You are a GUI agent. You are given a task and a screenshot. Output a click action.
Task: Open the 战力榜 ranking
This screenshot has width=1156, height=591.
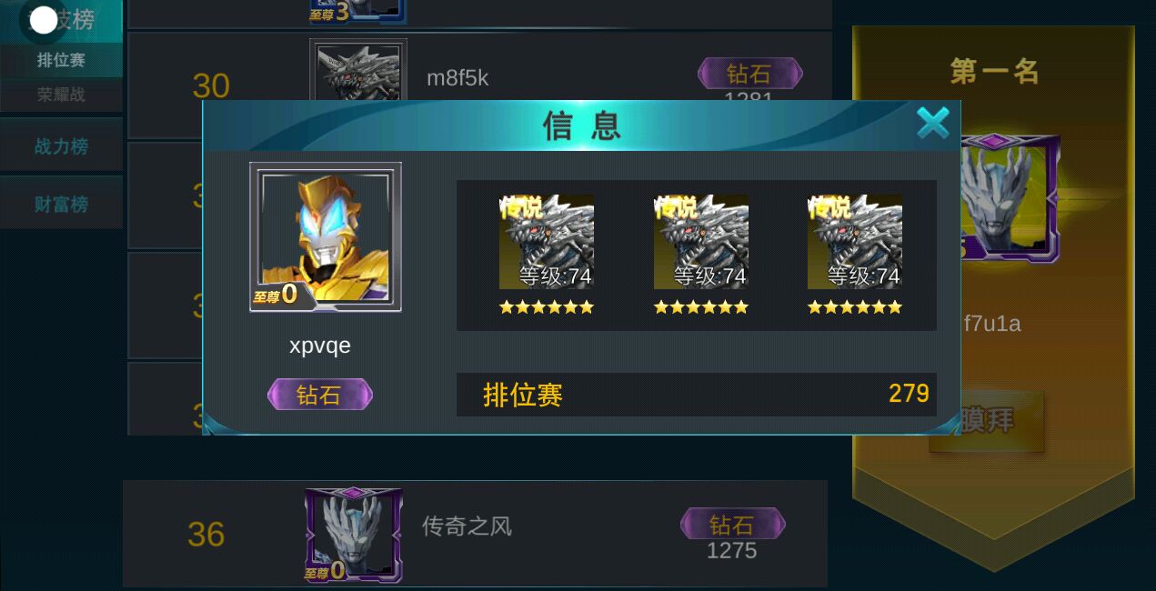pos(61,145)
